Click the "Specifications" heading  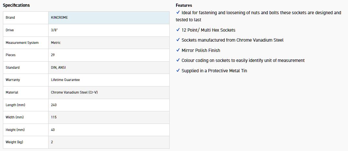pyautogui.click(x=16, y=5)
